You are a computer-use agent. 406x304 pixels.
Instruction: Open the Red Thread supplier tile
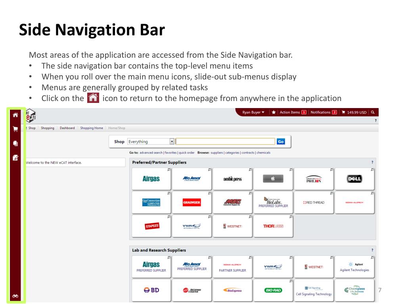[314, 202]
